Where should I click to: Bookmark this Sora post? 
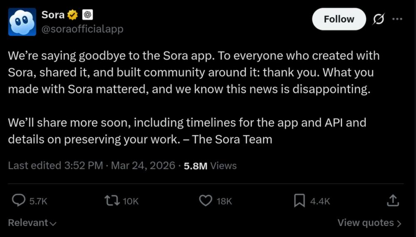[300, 201]
